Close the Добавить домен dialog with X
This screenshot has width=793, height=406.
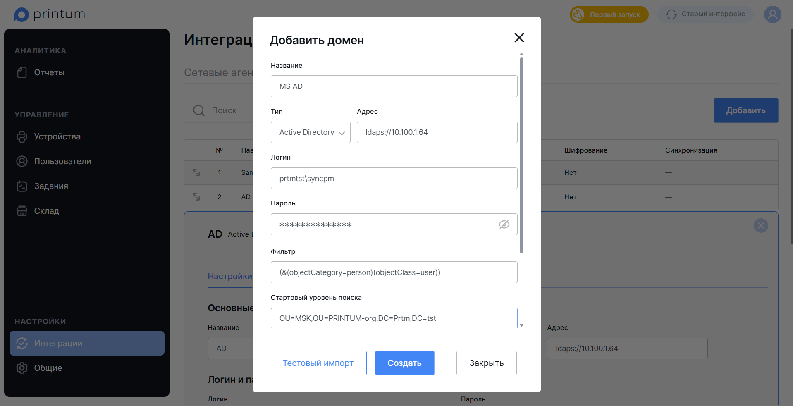pyautogui.click(x=519, y=38)
